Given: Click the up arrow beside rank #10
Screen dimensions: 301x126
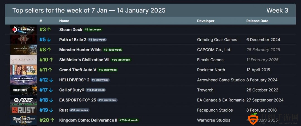Looking at the screenshot, I should (x=51, y=60).
